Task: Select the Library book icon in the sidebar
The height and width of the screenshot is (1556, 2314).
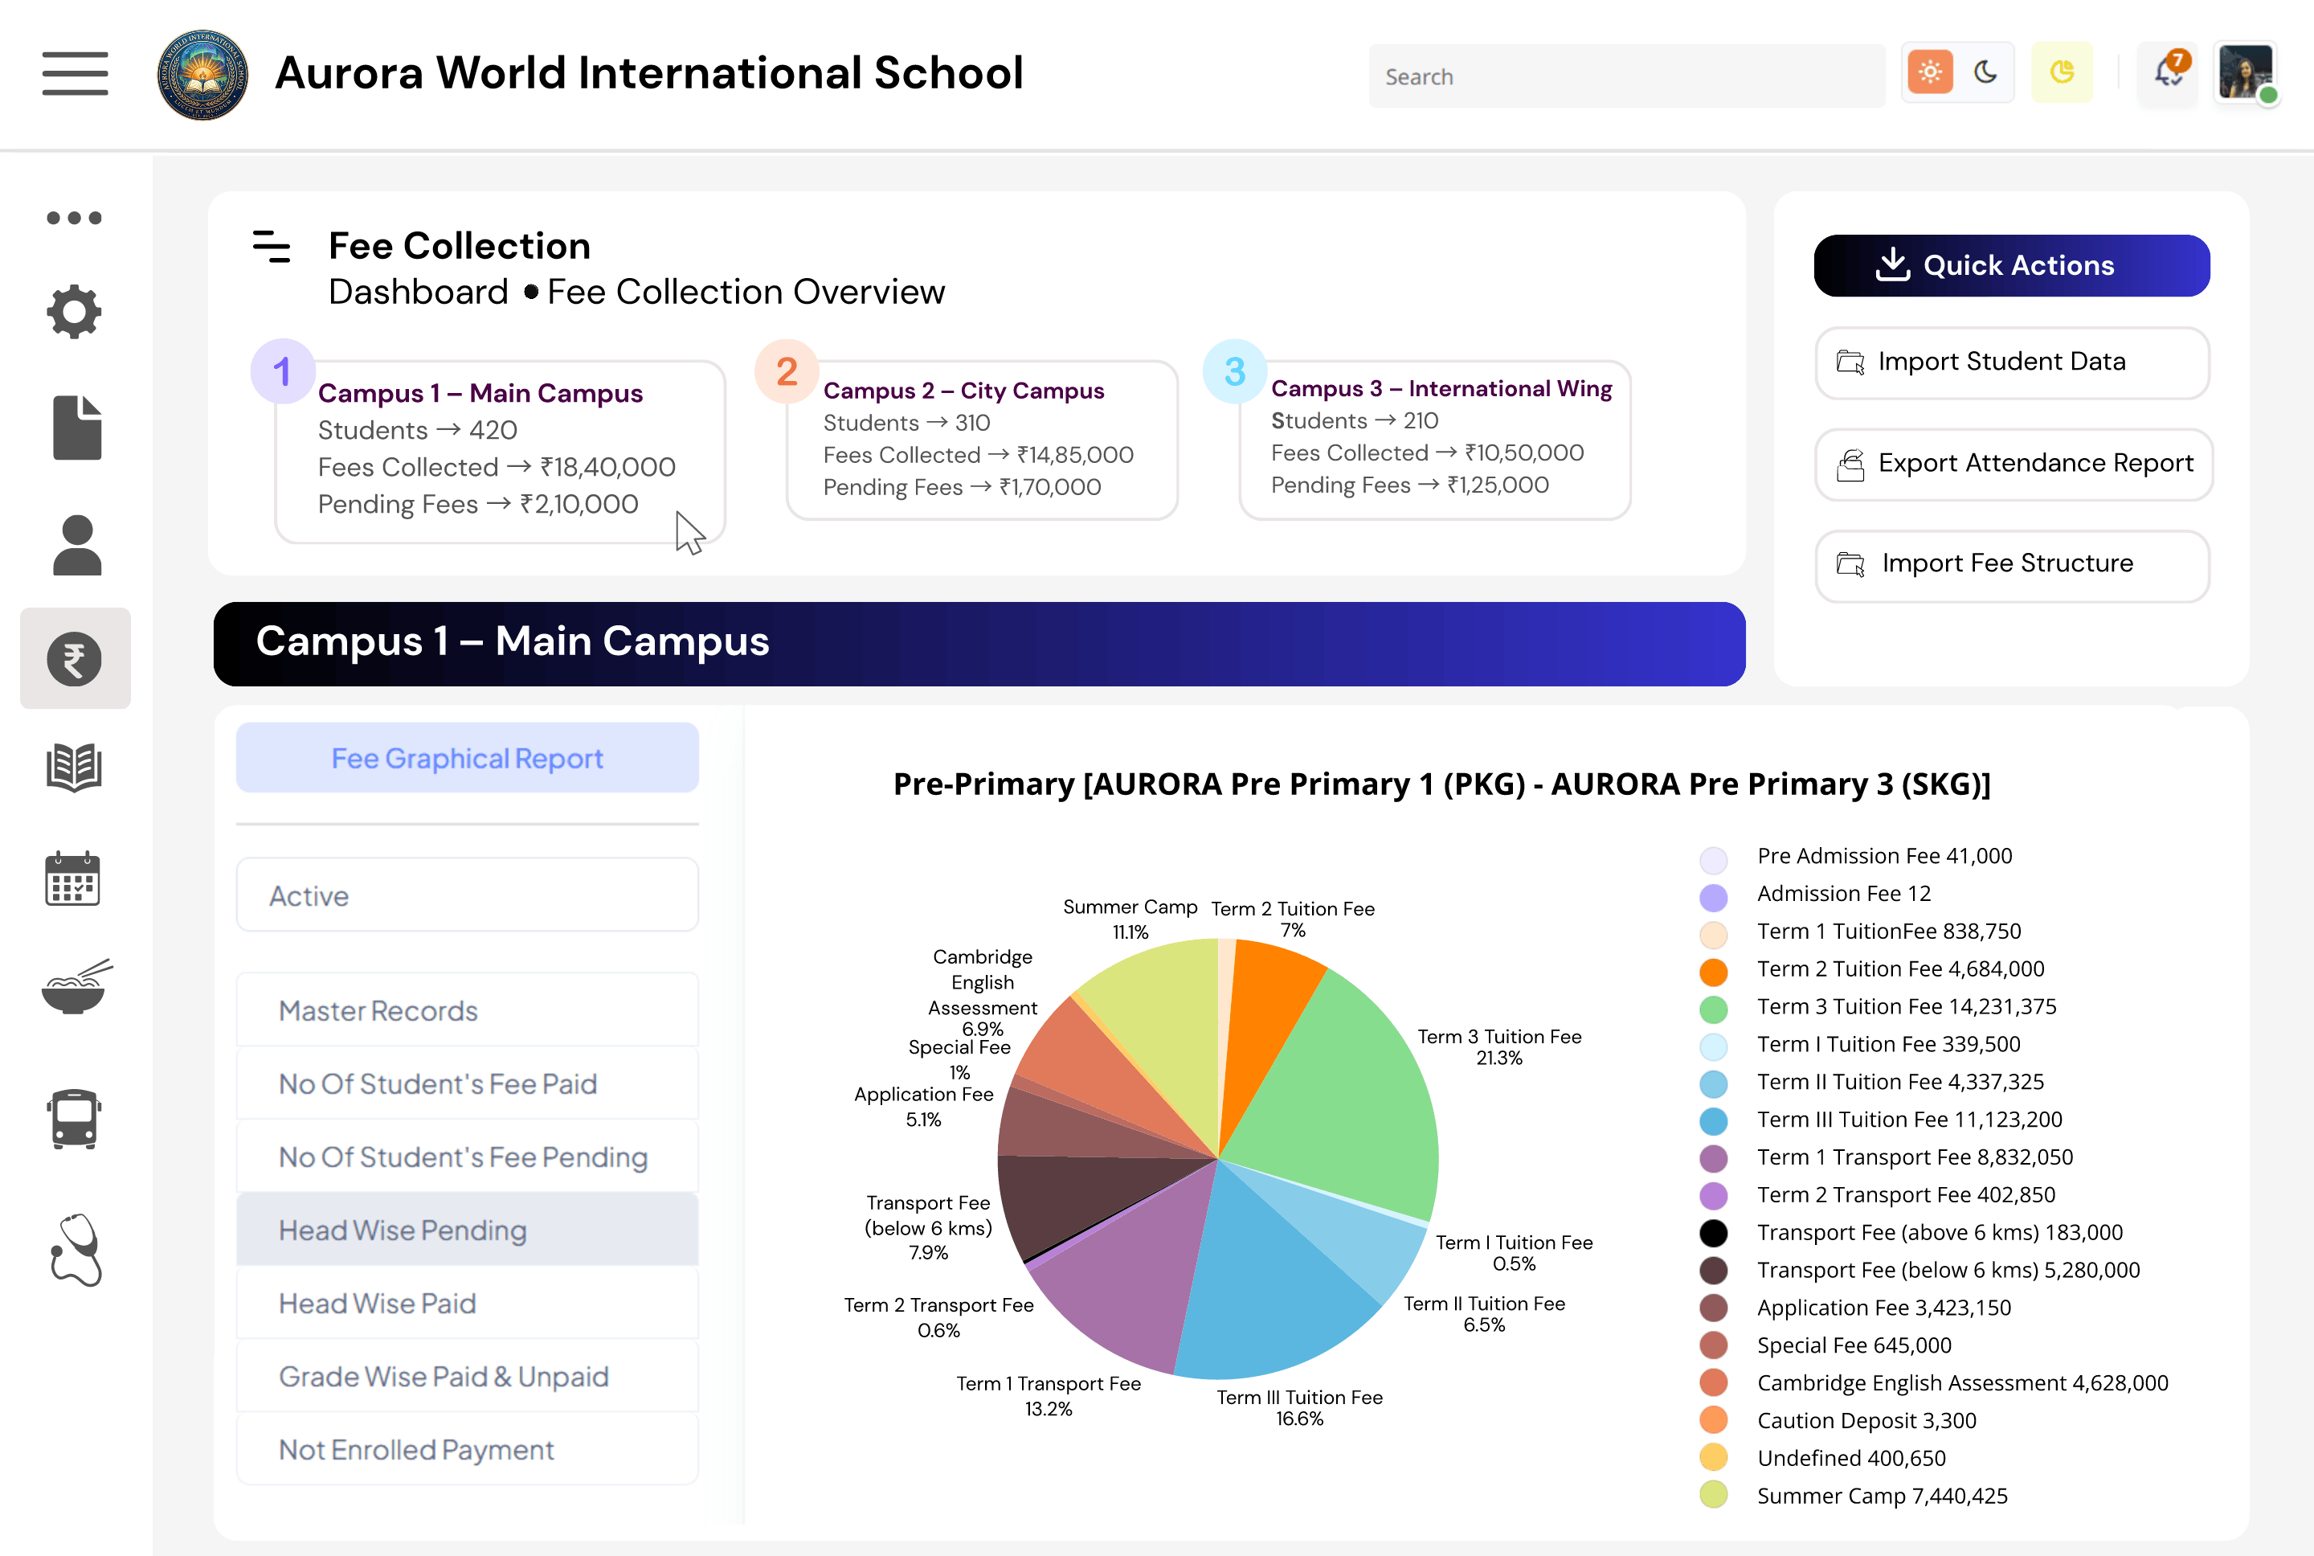Action: [76, 769]
